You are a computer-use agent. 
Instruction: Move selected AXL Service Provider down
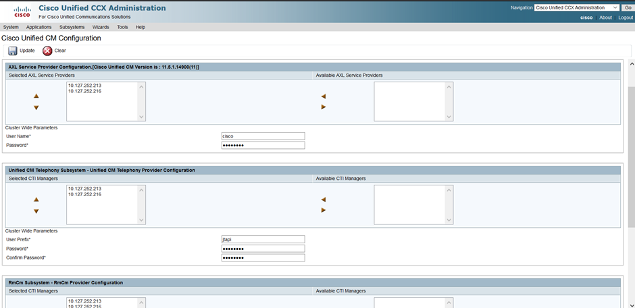pos(36,108)
